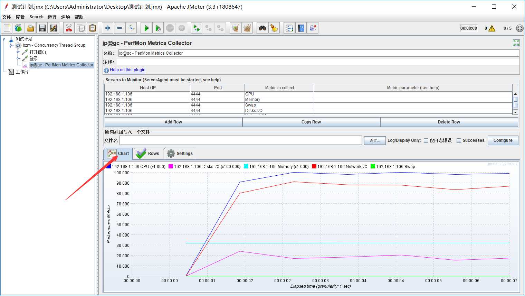Open the Search menu

(x=37, y=17)
